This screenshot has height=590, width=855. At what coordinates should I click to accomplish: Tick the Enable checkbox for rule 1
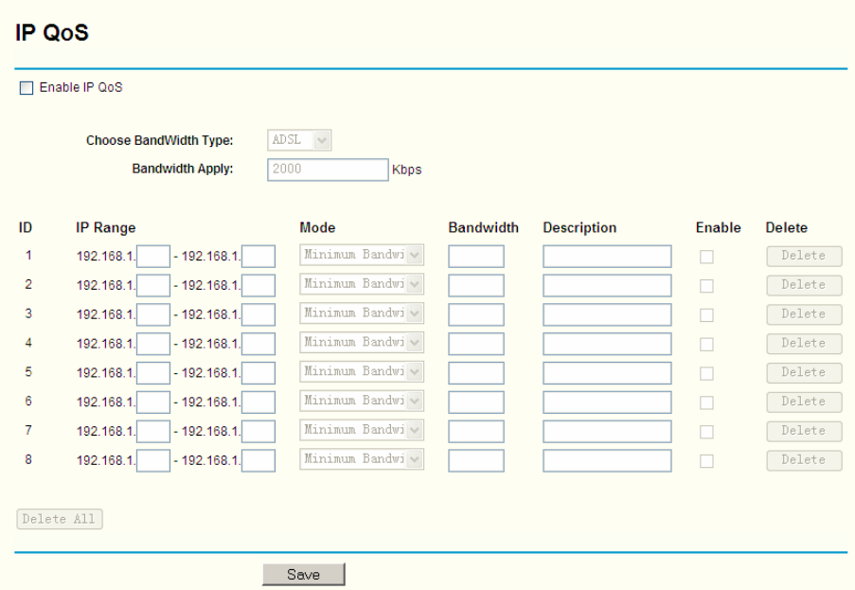point(706,257)
